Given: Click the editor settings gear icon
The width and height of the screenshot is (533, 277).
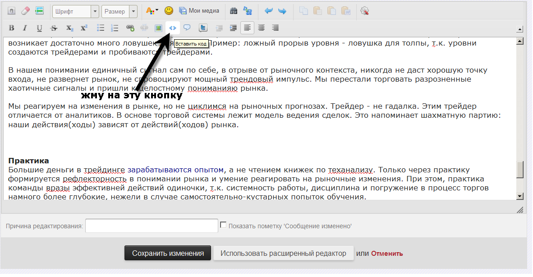Looking at the screenshot, I should 364,11.
